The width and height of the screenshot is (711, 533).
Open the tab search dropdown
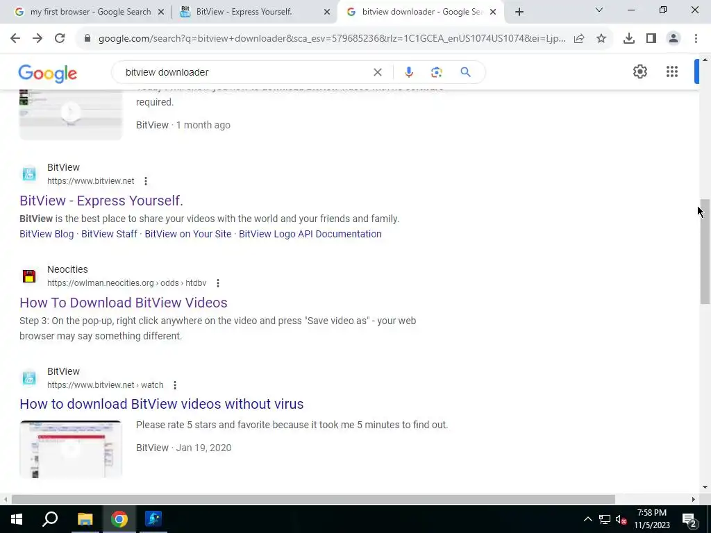pos(599,10)
